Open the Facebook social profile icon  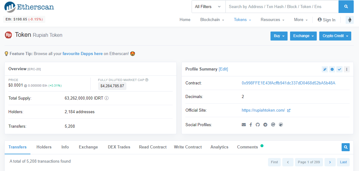coord(251,125)
